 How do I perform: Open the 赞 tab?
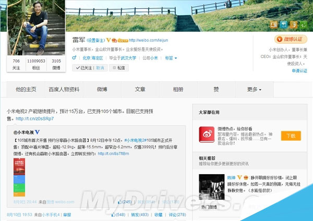click(216, 89)
